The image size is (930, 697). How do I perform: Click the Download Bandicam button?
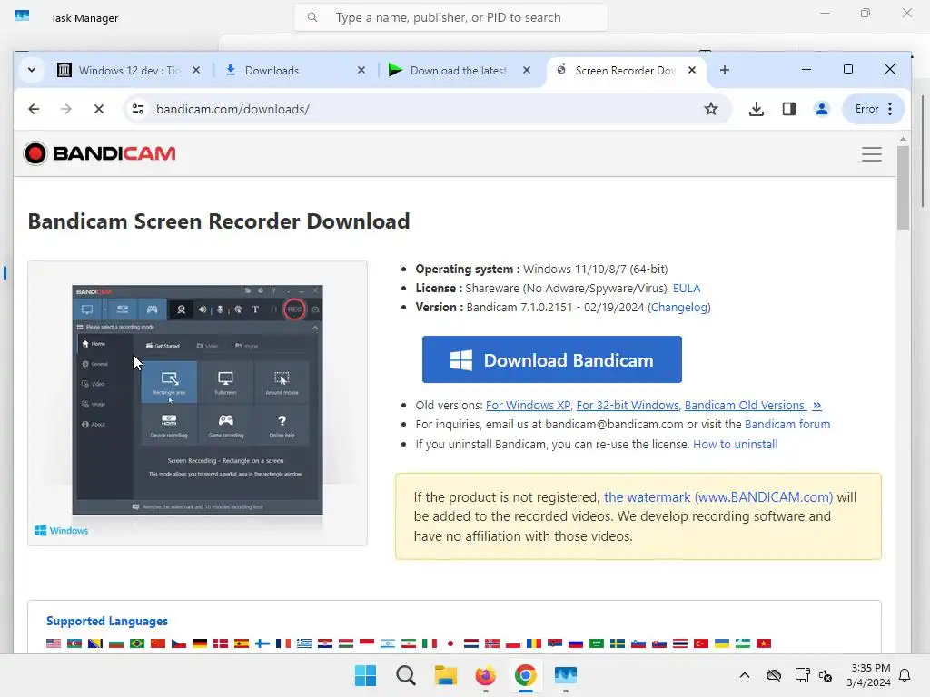(551, 359)
